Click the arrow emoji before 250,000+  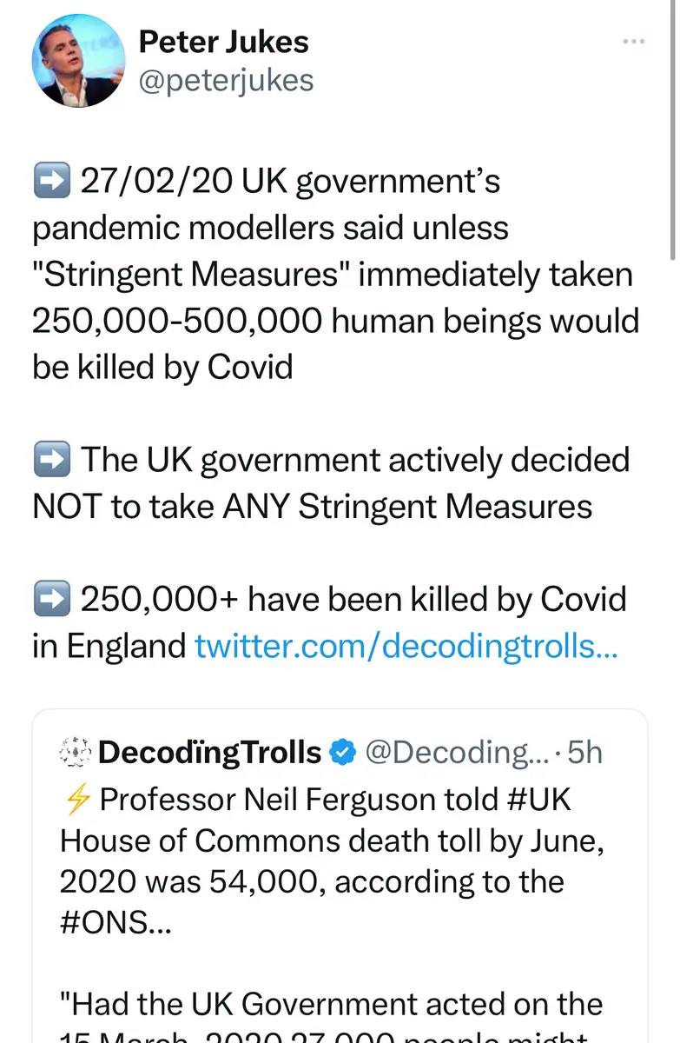(50, 600)
